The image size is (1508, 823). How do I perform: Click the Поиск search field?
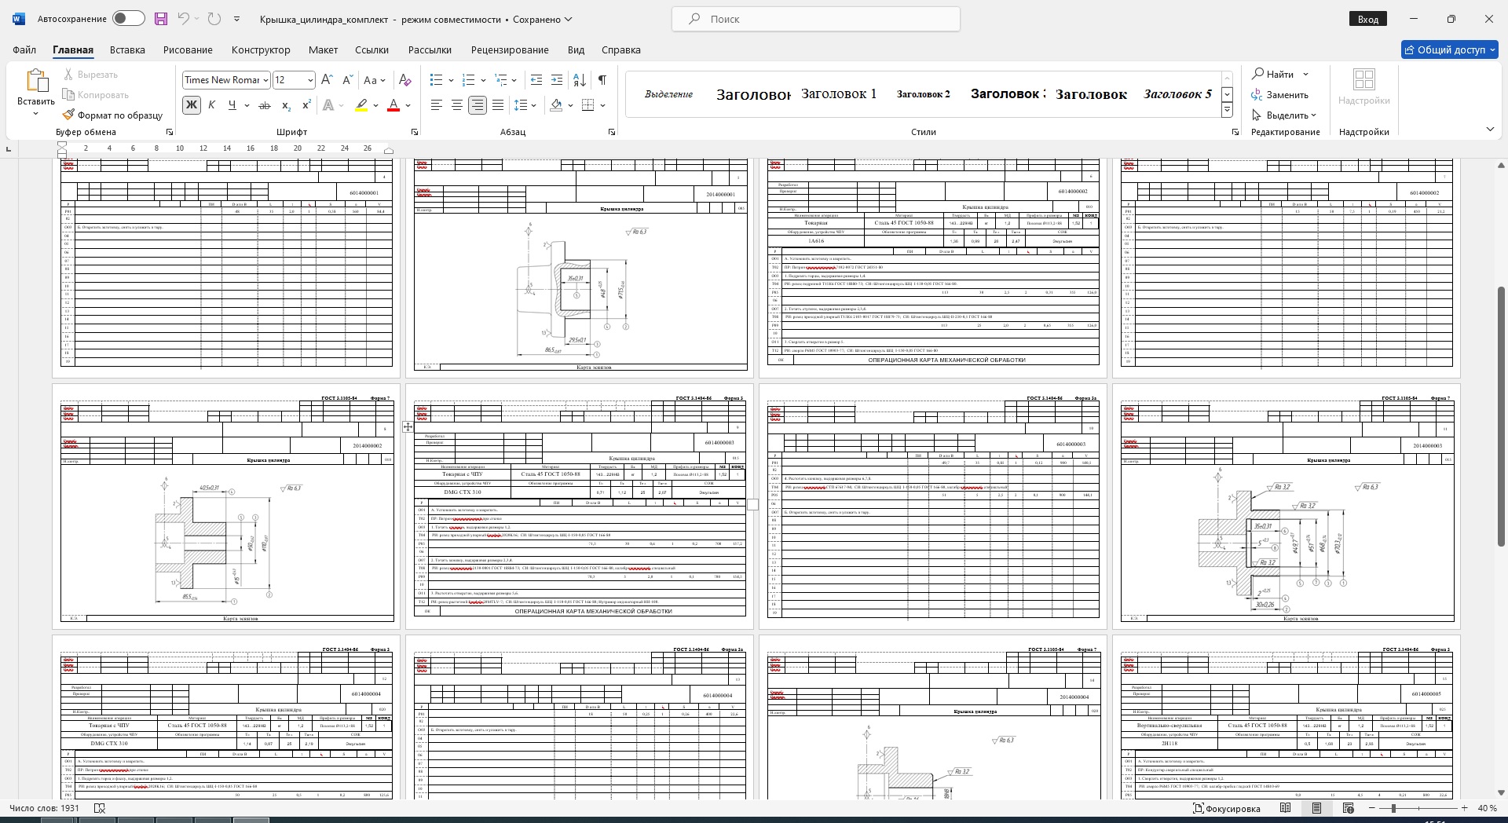tap(815, 19)
